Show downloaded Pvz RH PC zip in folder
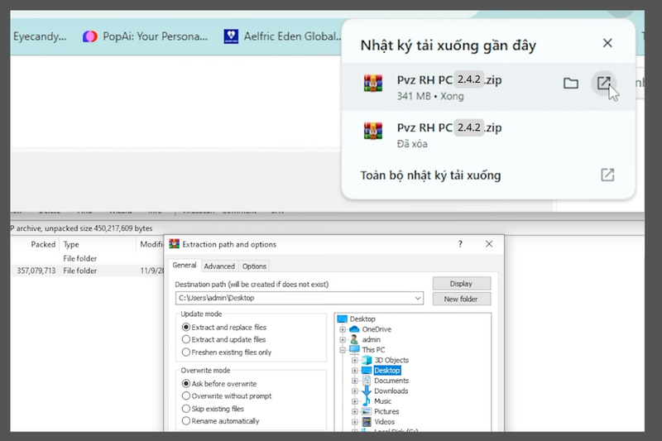 pos(570,84)
